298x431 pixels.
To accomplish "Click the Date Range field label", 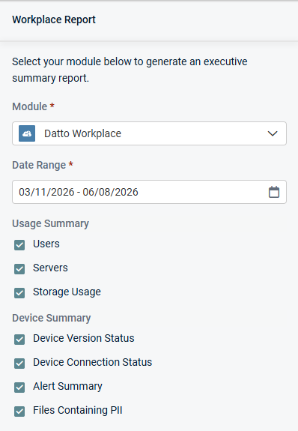I will (39, 165).
